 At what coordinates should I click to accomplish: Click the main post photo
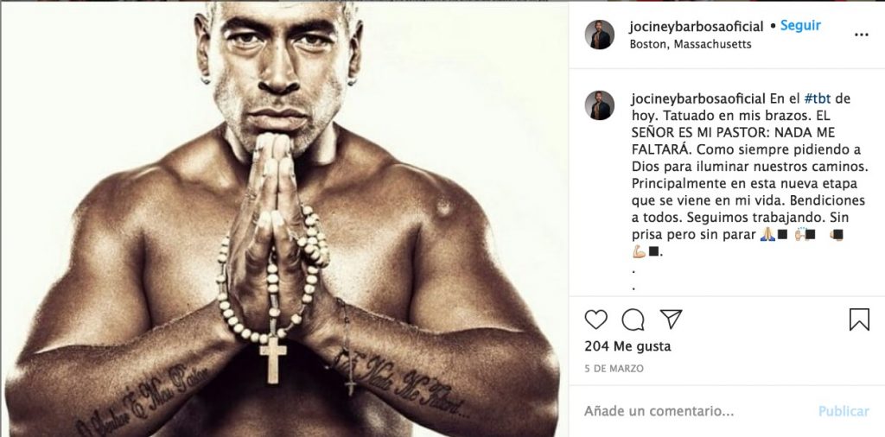tap(284, 218)
